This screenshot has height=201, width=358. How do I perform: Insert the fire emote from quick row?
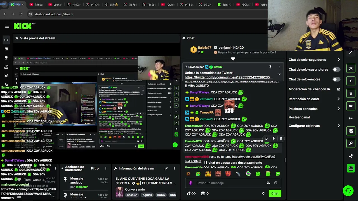point(208,174)
